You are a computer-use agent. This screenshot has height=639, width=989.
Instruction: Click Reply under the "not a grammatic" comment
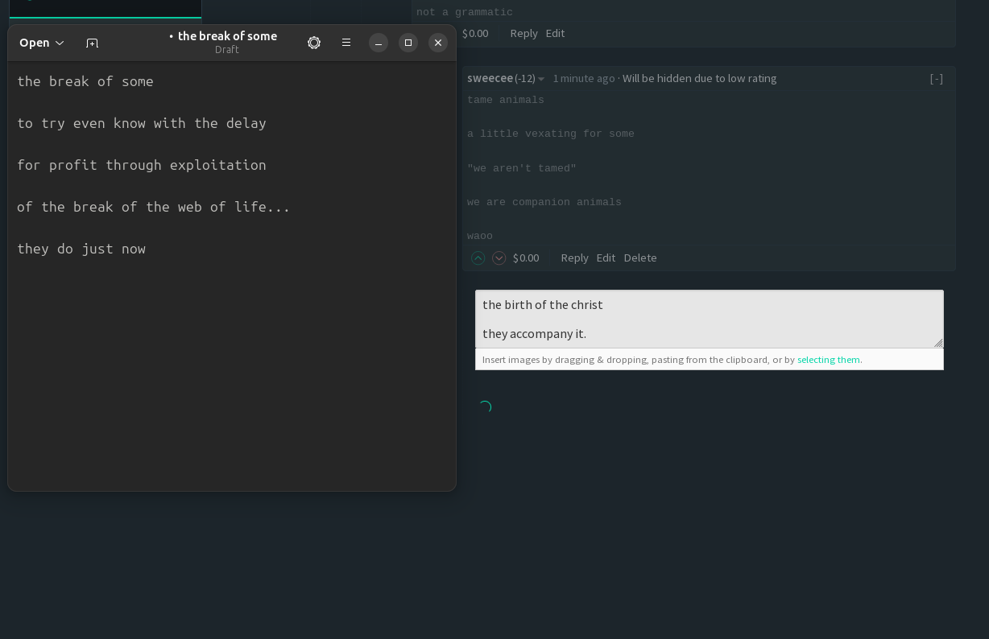pyautogui.click(x=523, y=33)
